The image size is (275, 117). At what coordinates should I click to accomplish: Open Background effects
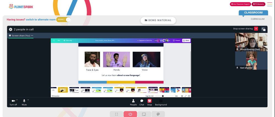coord(161,102)
